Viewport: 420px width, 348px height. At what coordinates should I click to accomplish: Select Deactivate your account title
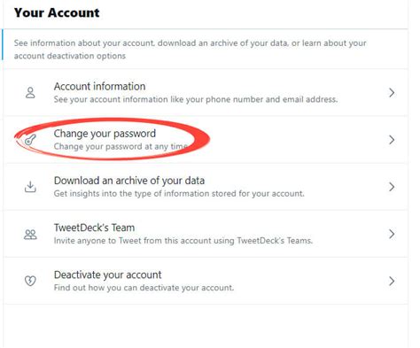click(x=107, y=275)
